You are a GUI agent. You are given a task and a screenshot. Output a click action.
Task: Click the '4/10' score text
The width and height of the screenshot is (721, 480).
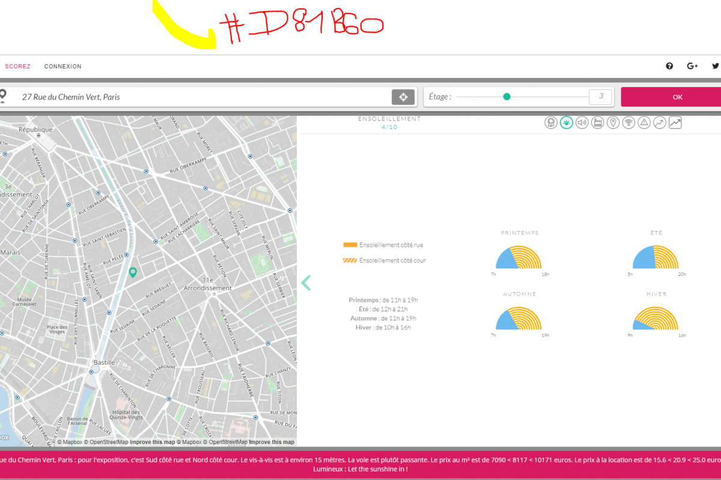click(x=389, y=127)
